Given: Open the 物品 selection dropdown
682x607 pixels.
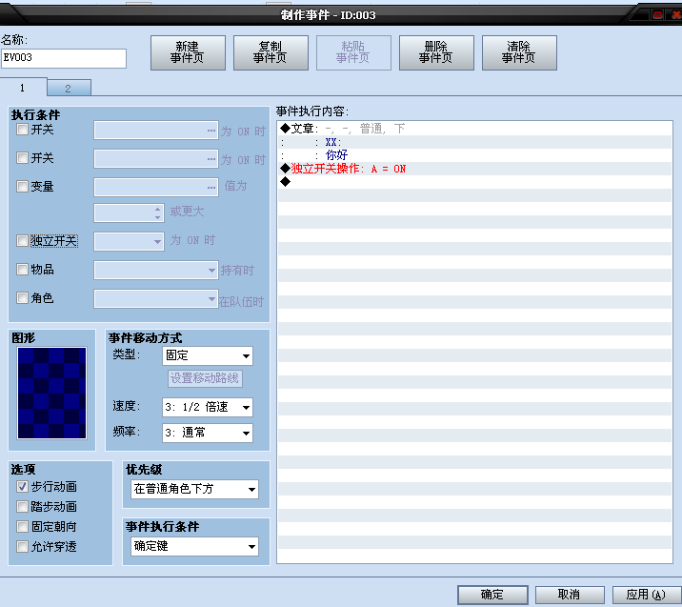Looking at the screenshot, I should click(x=155, y=271).
